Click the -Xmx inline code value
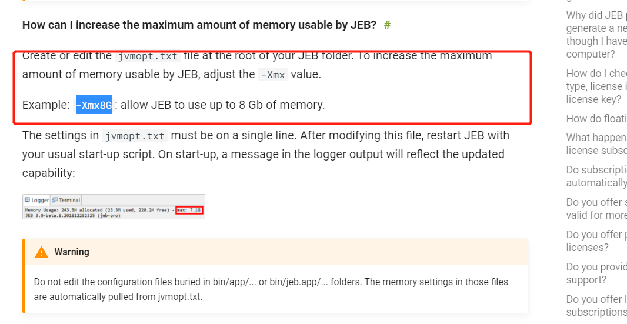Viewport: 627px width, 324px height. tap(273, 75)
